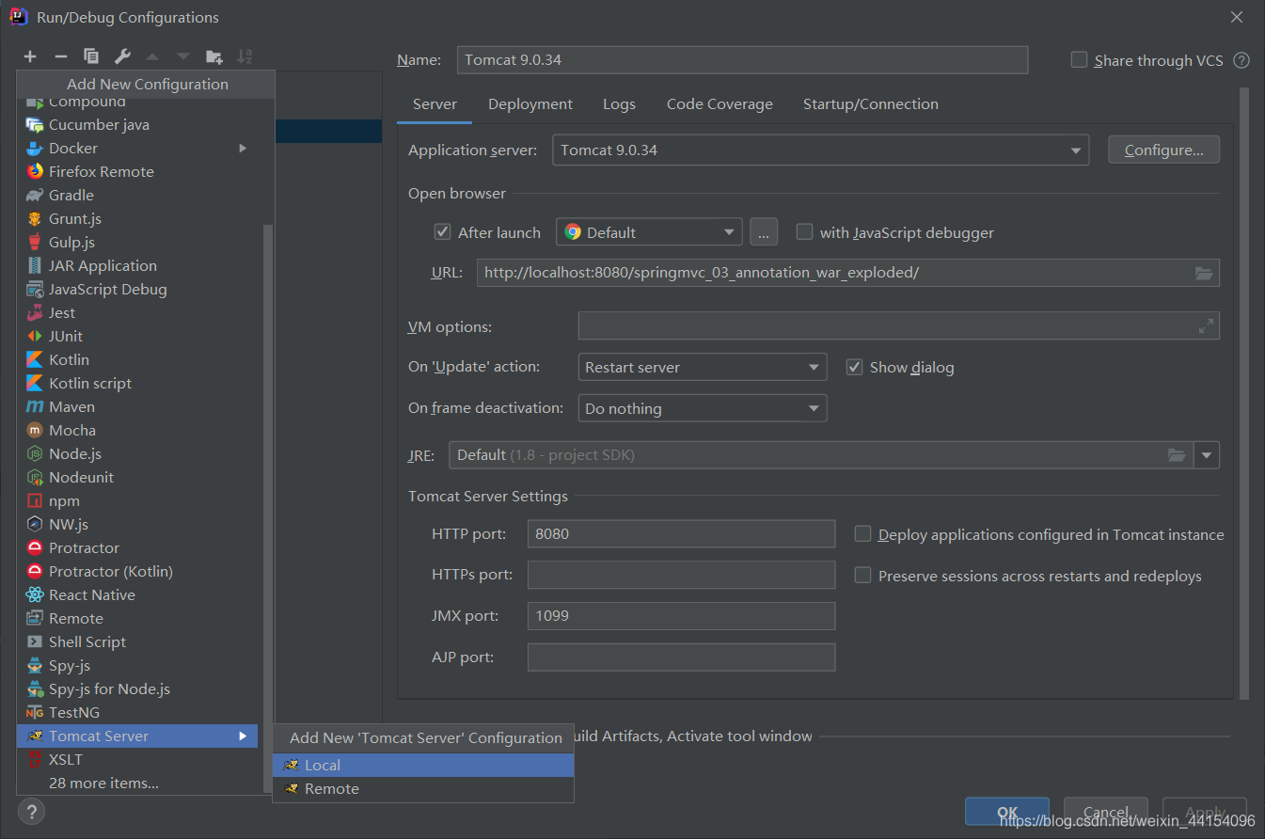The image size is (1265, 839).
Task: Choose Maven configuration type
Action: coord(137,406)
